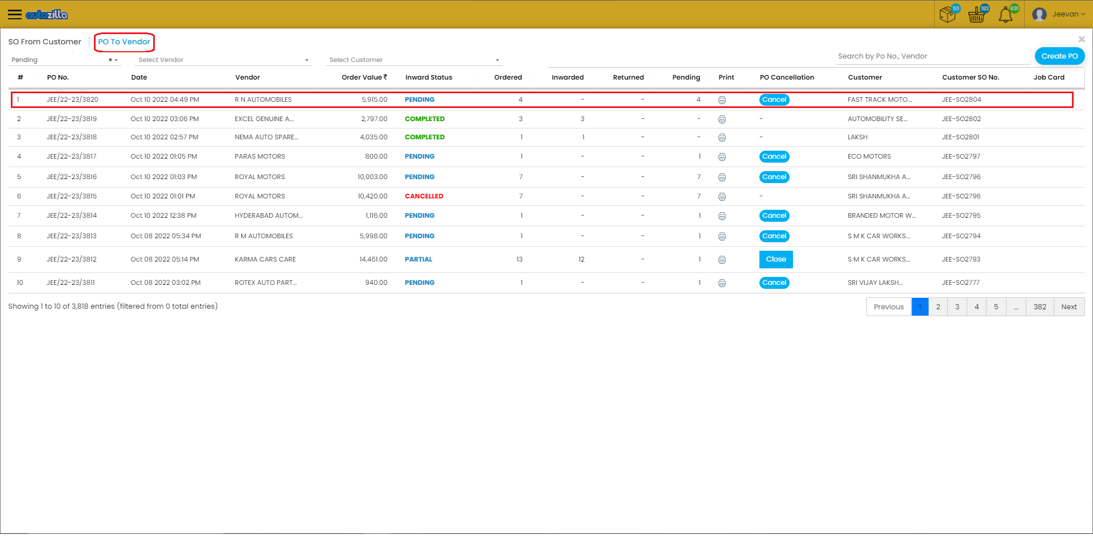
Task: Print PO JEE/22-23/3817
Action: [x=722, y=157]
